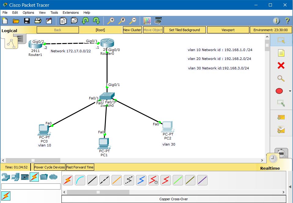293x203 pixels.
Task: Click the Zoom In magnifier icon
Action: point(111,21)
